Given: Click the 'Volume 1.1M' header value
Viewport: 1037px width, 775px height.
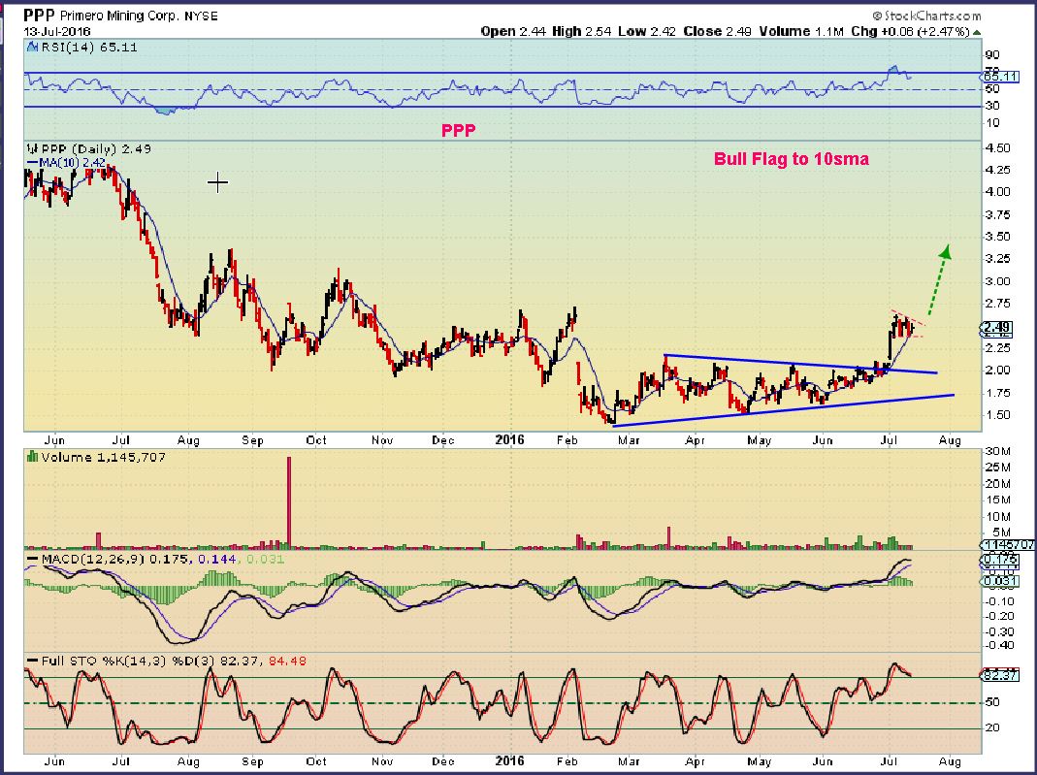Looking at the screenshot, I should pos(801,31).
